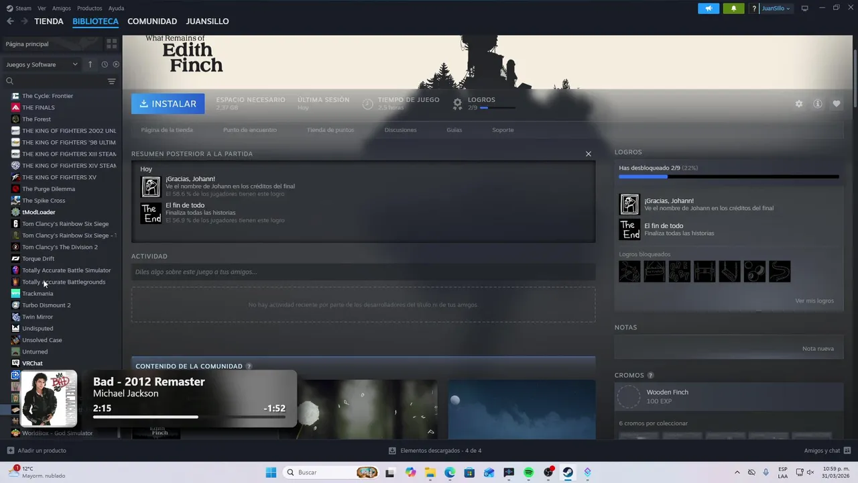Click Nota nueva button

click(x=818, y=349)
